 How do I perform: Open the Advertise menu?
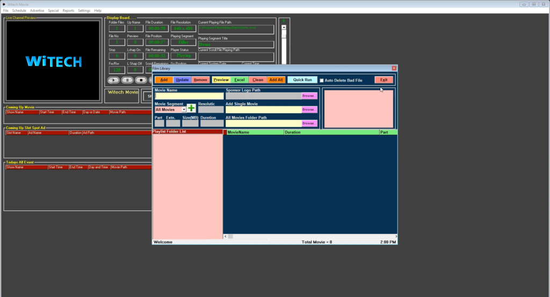click(x=37, y=11)
